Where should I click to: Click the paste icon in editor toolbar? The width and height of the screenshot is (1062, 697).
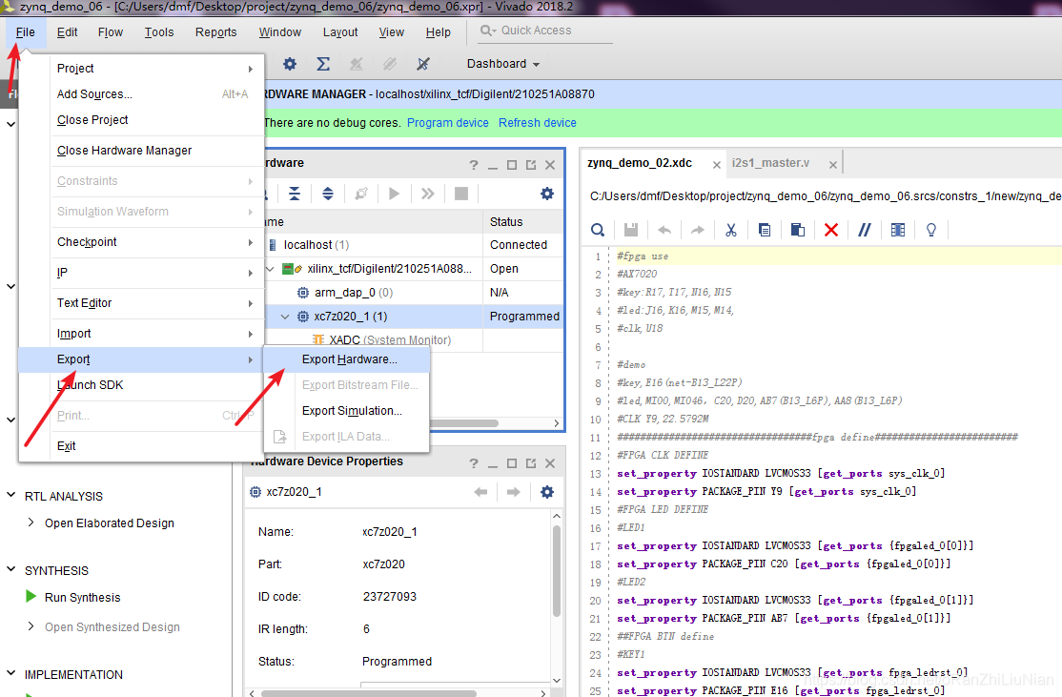[798, 230]
